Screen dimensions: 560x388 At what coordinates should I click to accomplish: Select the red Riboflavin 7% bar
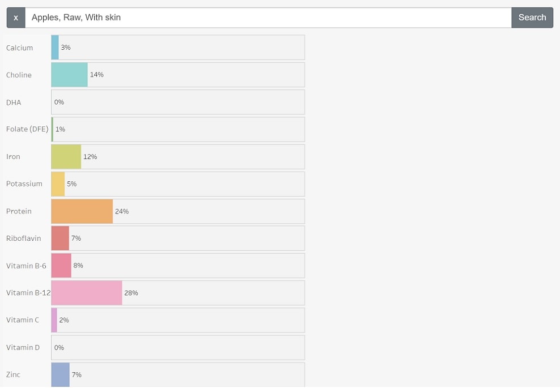click(x=60, y=238)
